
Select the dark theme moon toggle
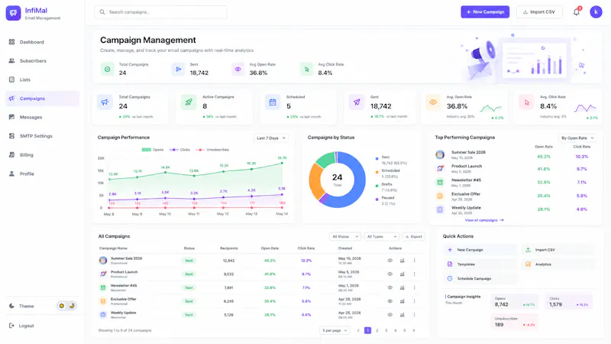coord(72,306)
